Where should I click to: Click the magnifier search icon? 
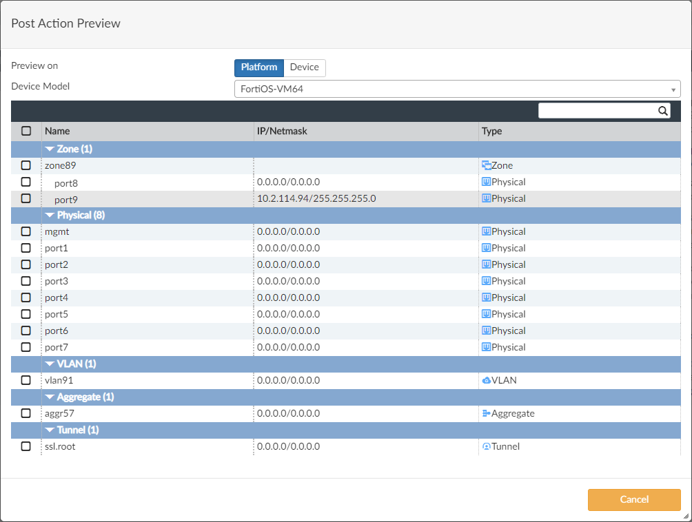click(662, 110)
